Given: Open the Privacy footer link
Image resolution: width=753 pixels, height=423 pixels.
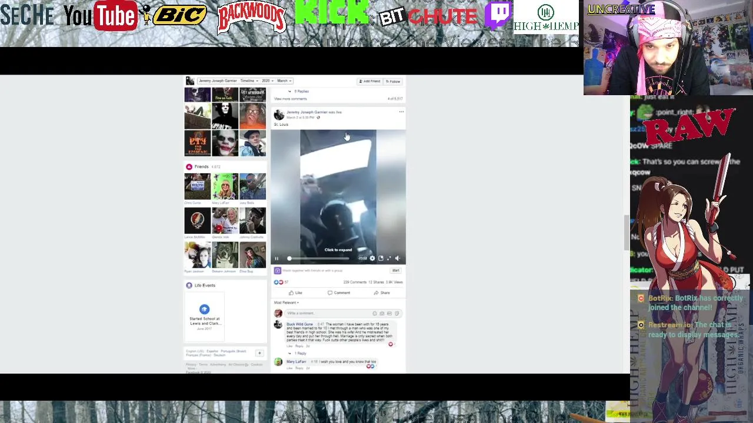Looking at the screenshot, I should [191, 365].
